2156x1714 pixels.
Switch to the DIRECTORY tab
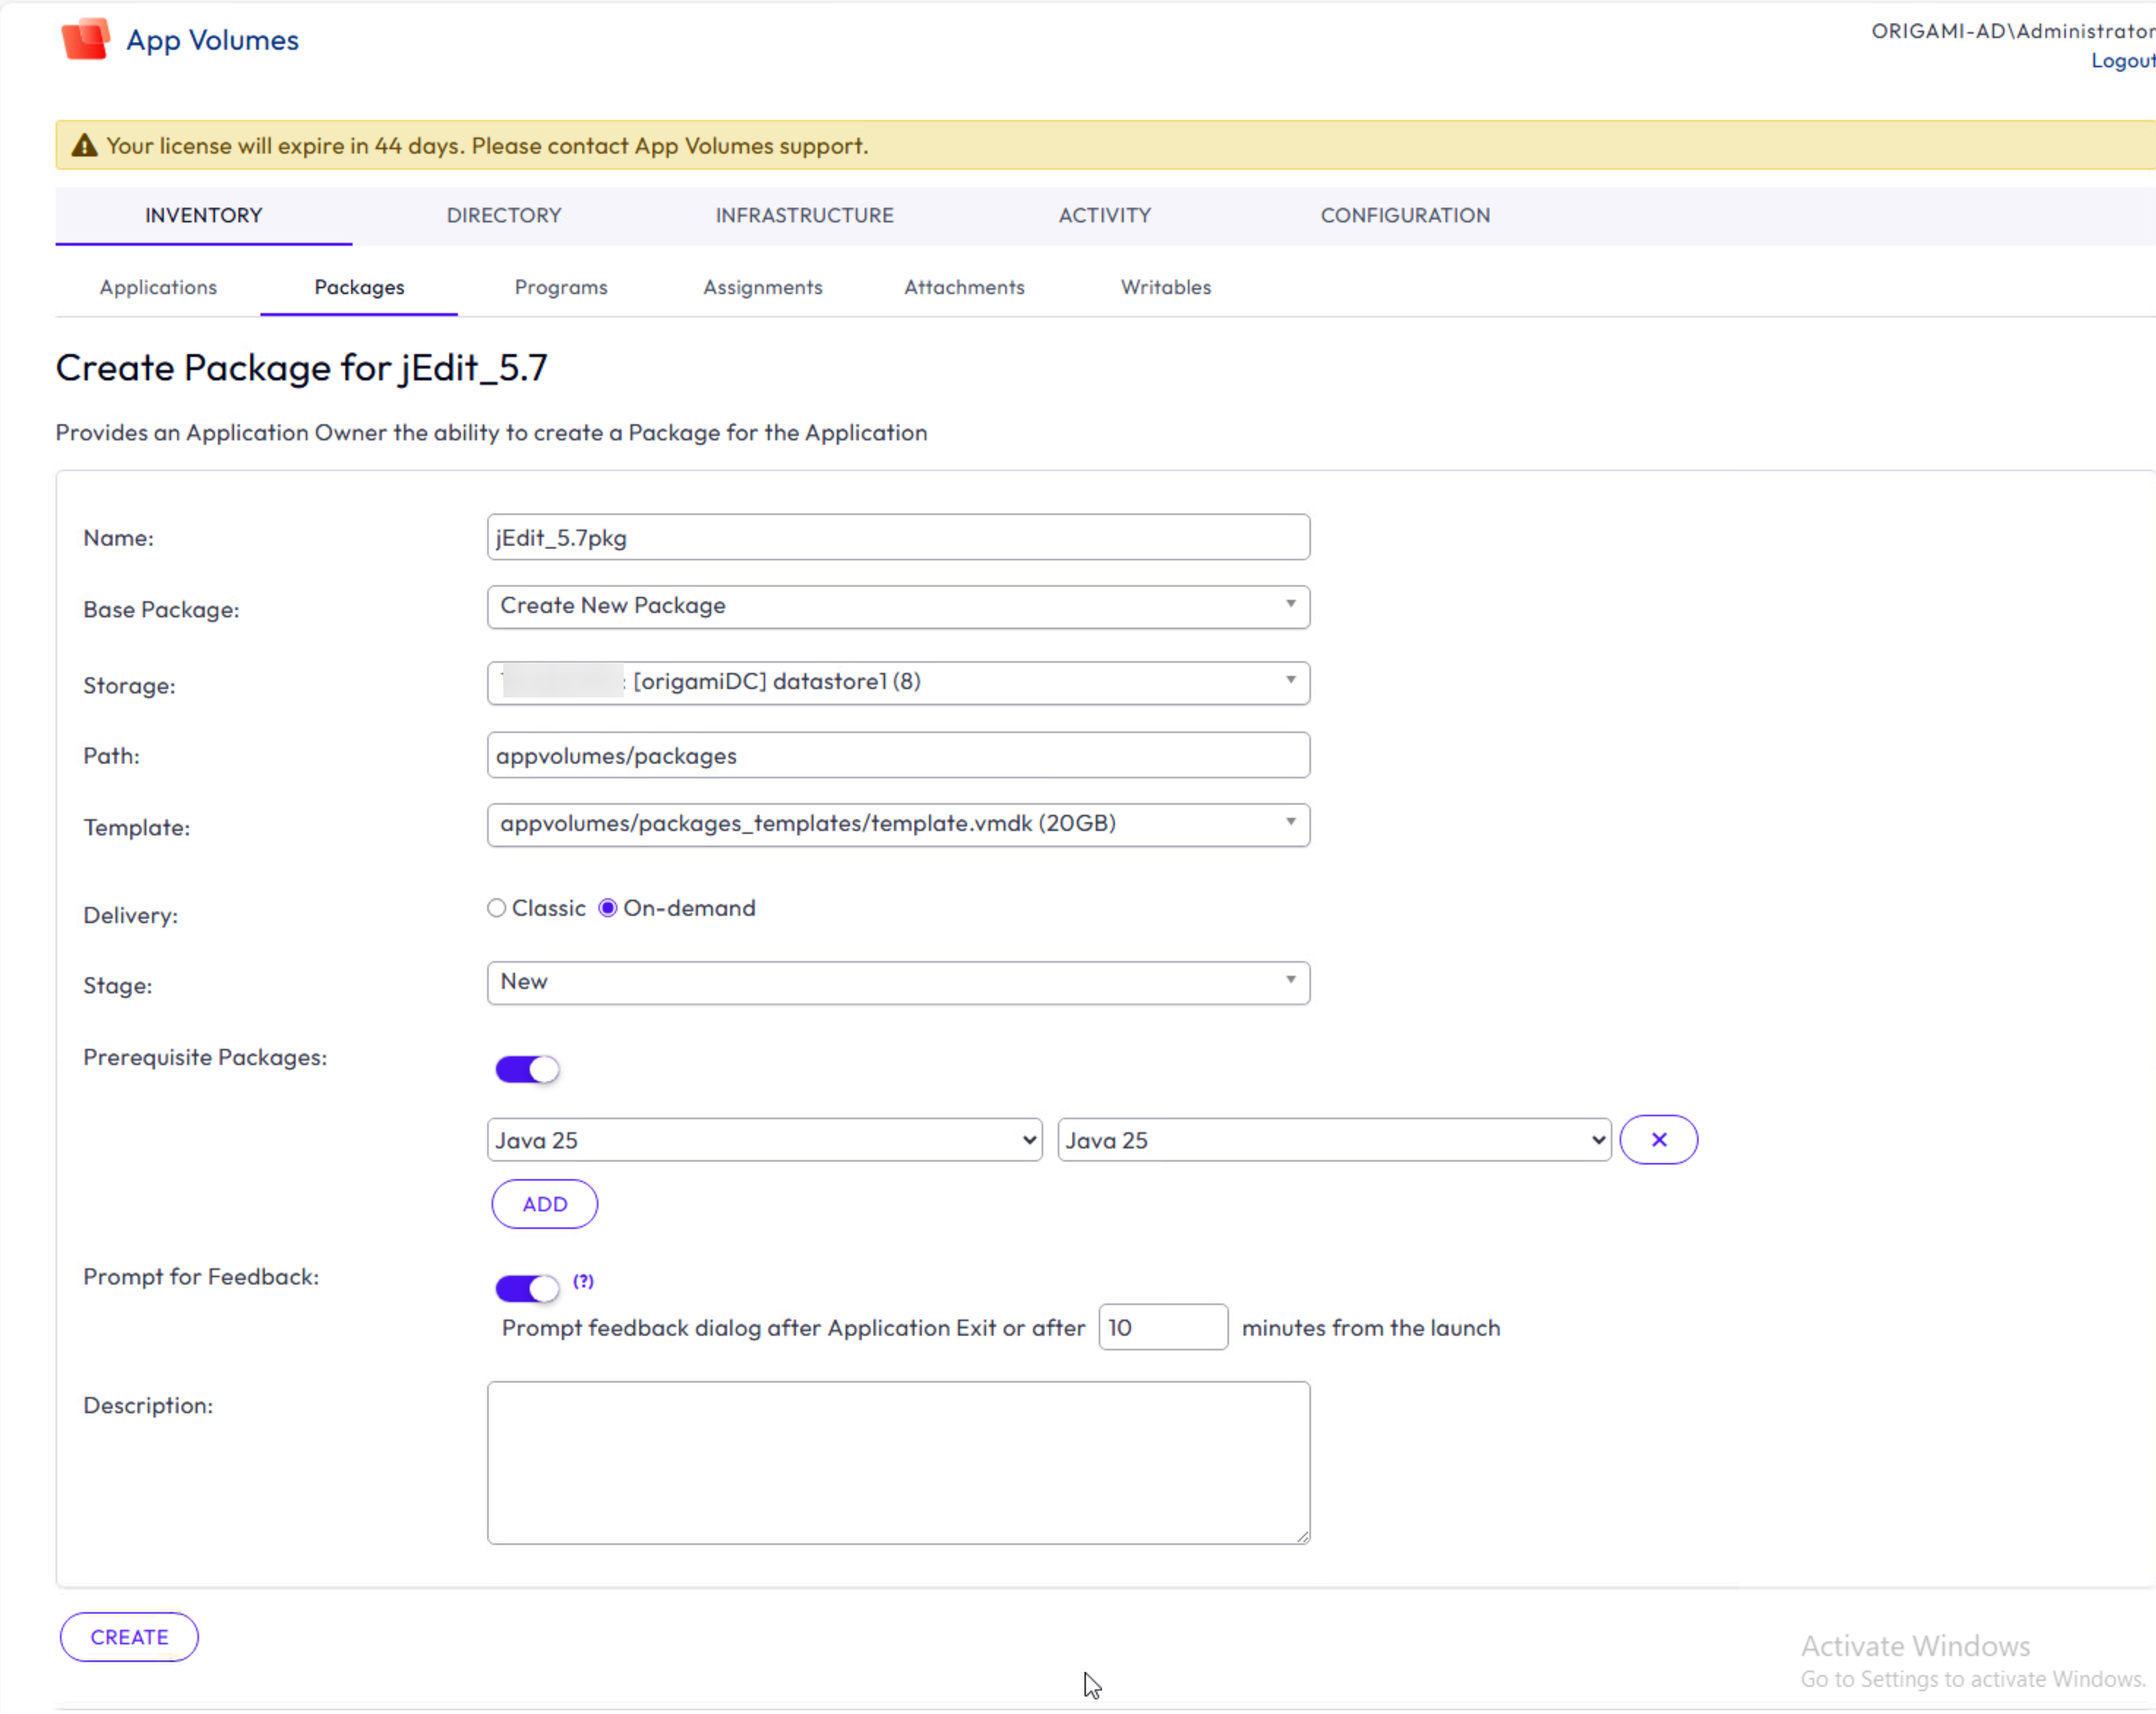[504, 215]
